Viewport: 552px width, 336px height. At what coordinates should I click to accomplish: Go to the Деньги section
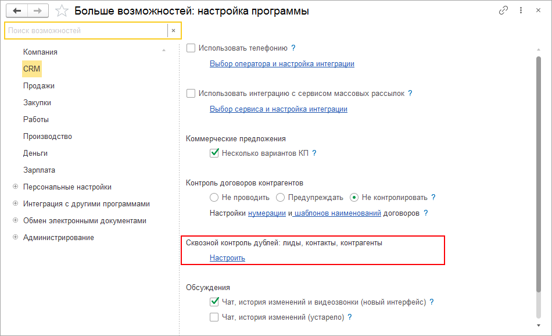click(35, 153)
